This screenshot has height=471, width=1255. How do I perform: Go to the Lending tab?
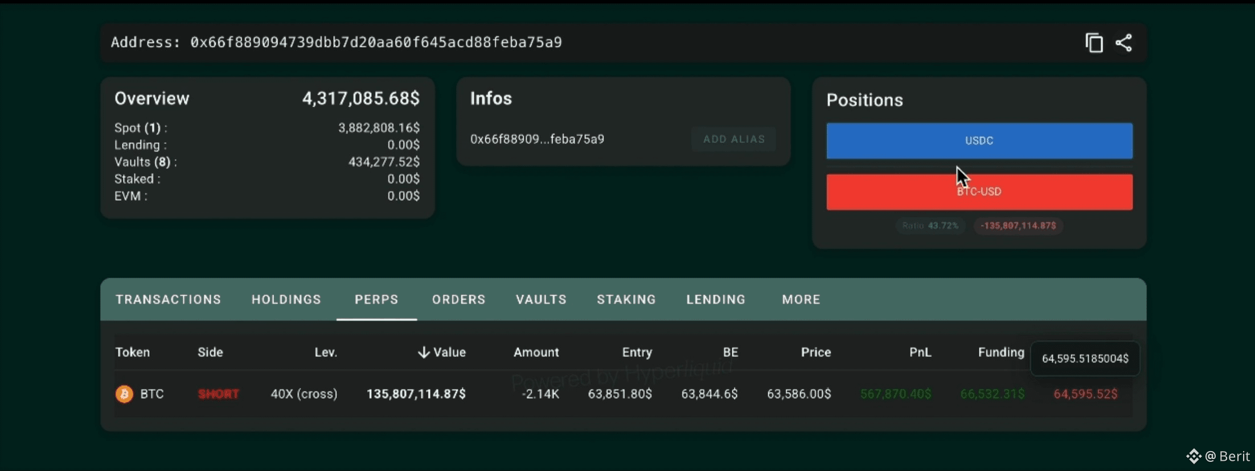[x=716, y=299]
